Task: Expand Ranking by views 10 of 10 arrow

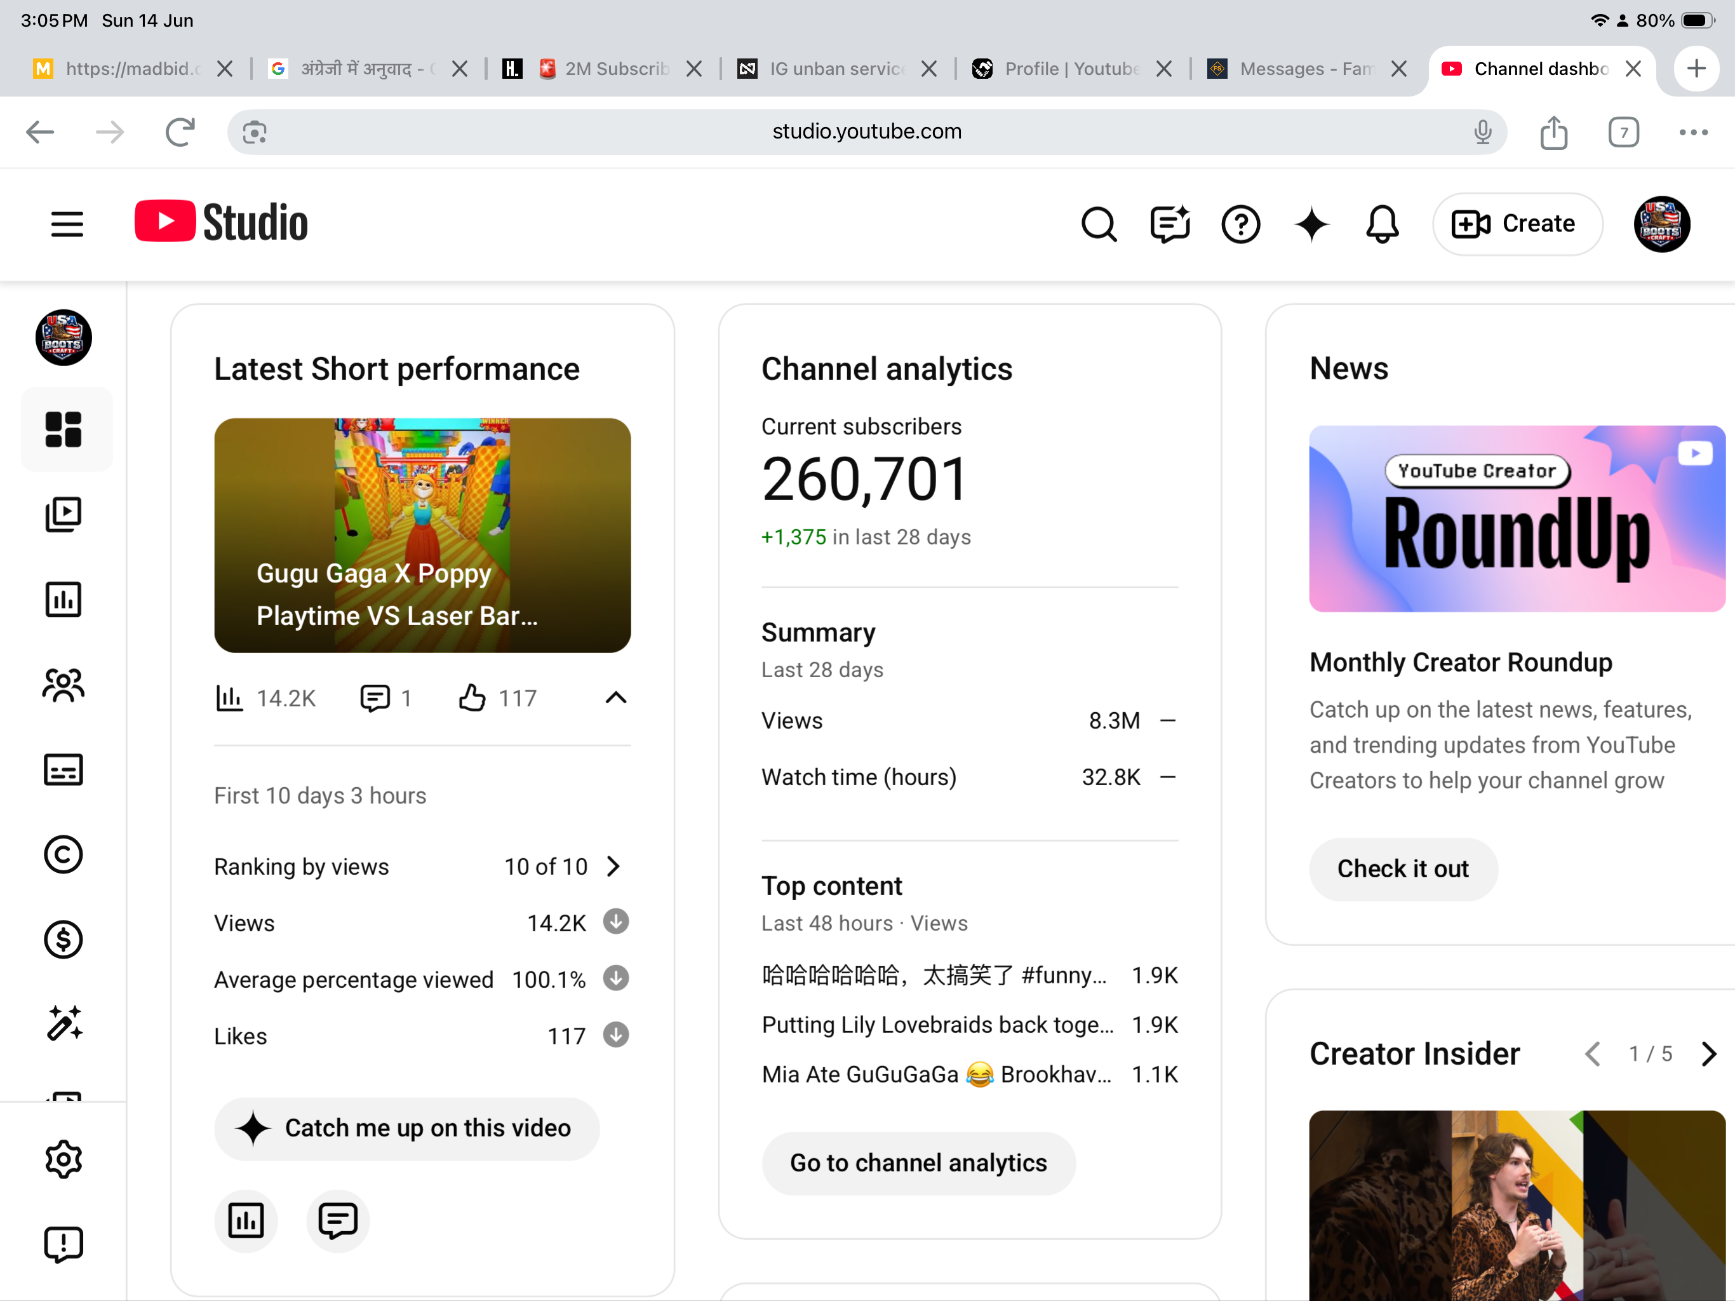Action: point(614,866)
